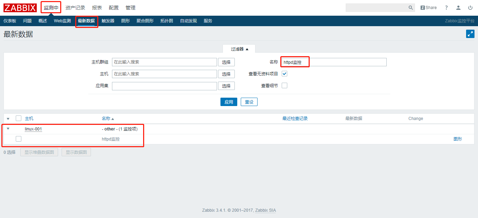Focus the 主机群组 search field
The width and height of the screenshot is (478, 218).
(x=164, y=62)
